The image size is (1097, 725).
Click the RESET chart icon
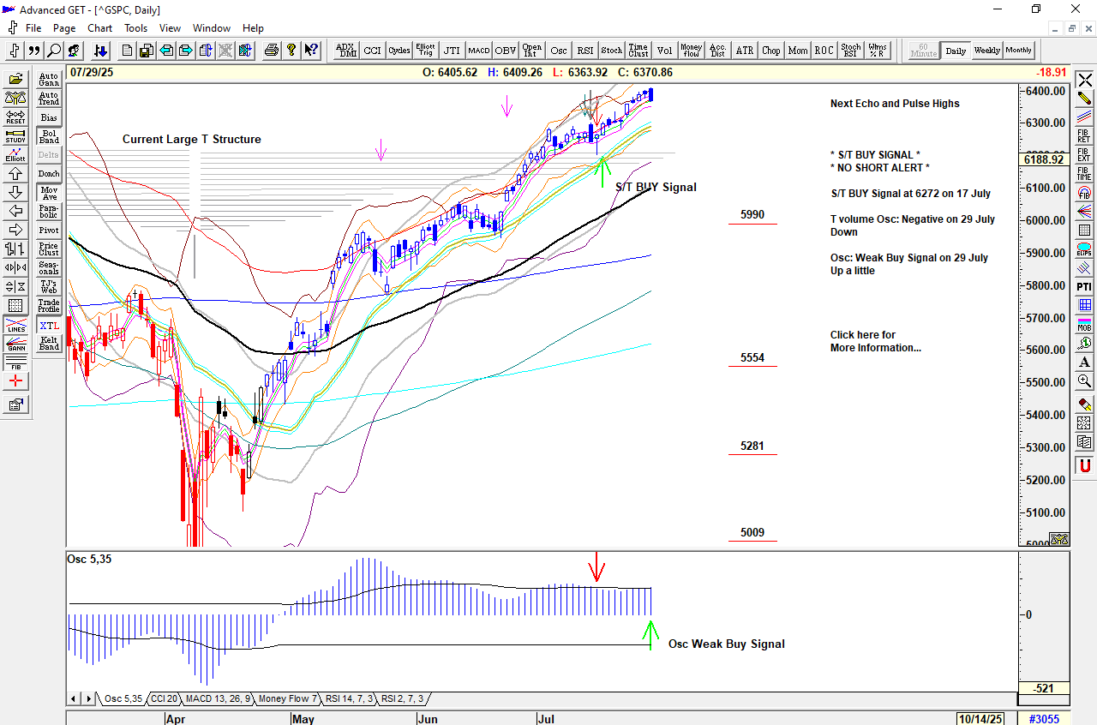[15, 117]
